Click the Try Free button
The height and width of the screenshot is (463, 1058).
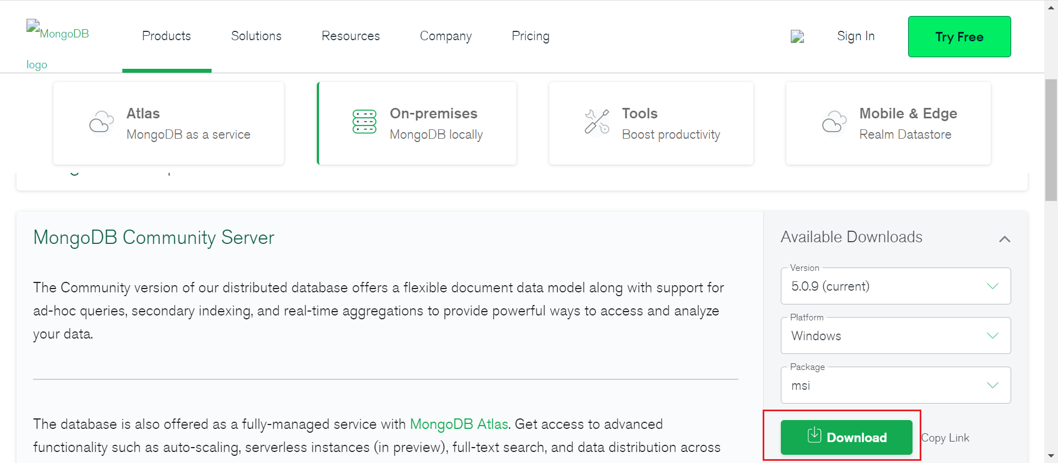[959, 37]
